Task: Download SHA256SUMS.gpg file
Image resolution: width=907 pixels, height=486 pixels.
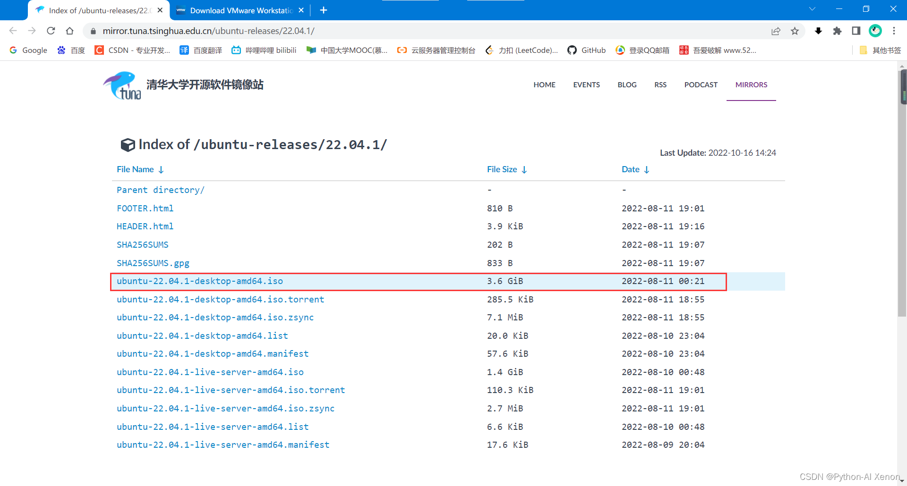Action: click(153, 263)
